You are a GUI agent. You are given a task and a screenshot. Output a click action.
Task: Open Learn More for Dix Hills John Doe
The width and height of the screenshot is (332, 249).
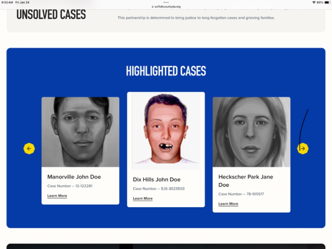point(143,199)
